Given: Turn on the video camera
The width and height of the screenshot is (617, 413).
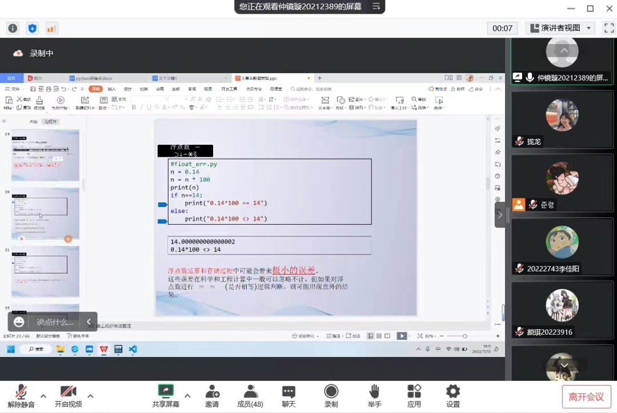Looking at the screenshot, I should [69, 396].
